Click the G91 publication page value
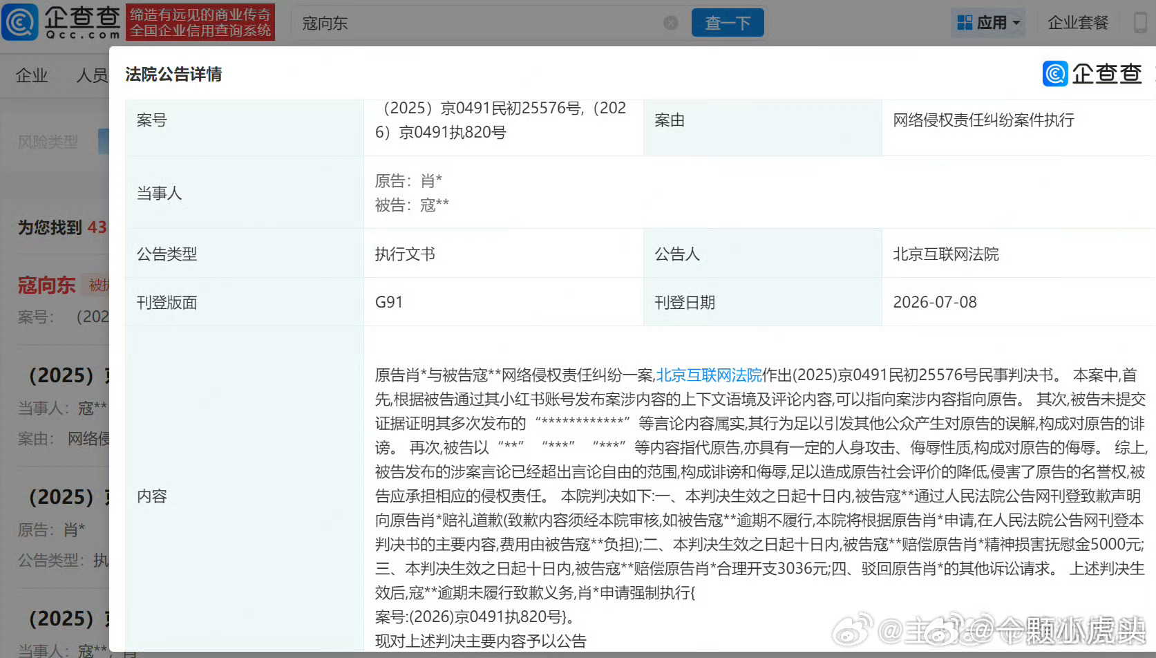The width and height of the screenshot is (1156, 658). pyautogui.click(x=389, y=302)
